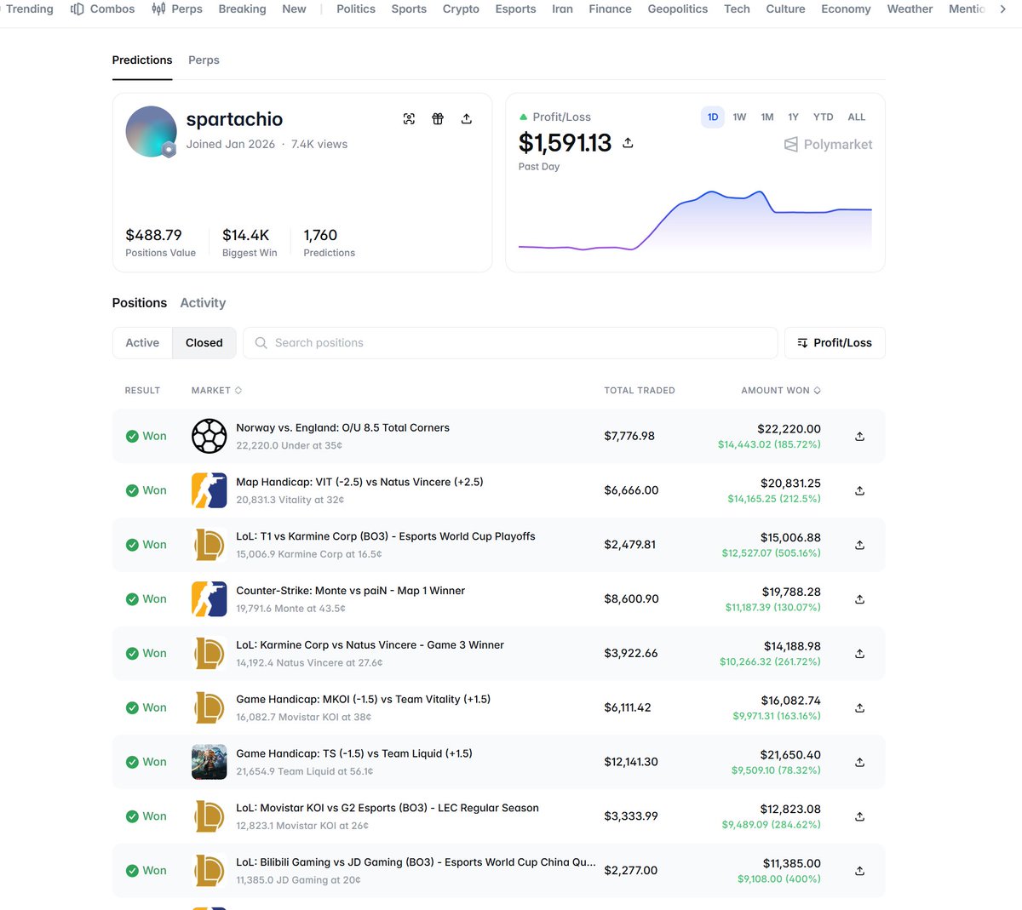Image resolution: width=1022 pixels, height=910 pixels.
Task: Select the ALL time range
Action: pos(857,117)
